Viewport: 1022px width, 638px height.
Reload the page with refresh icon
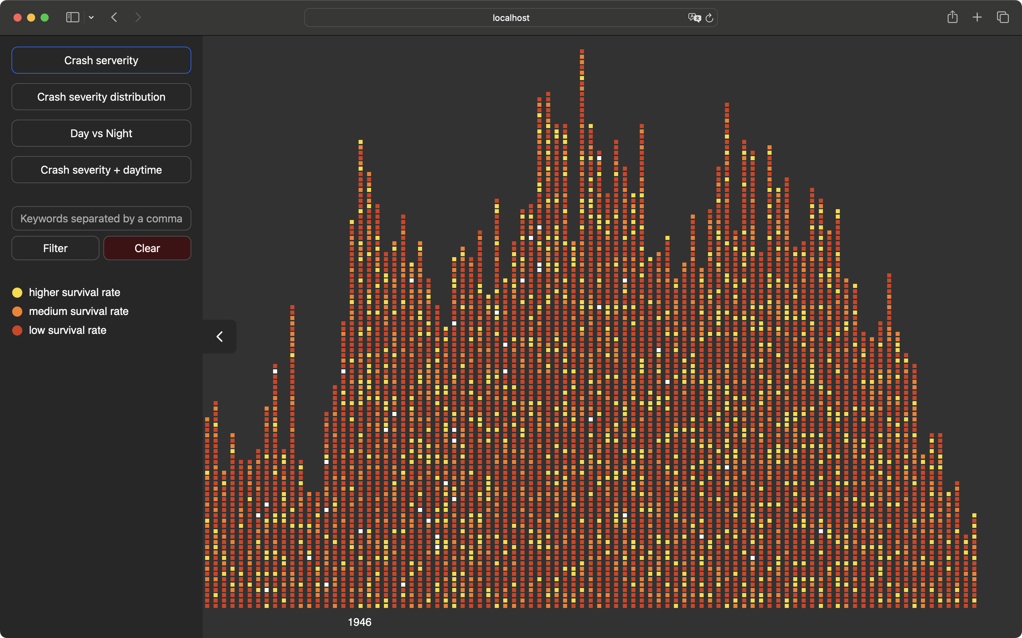point(709,18)
